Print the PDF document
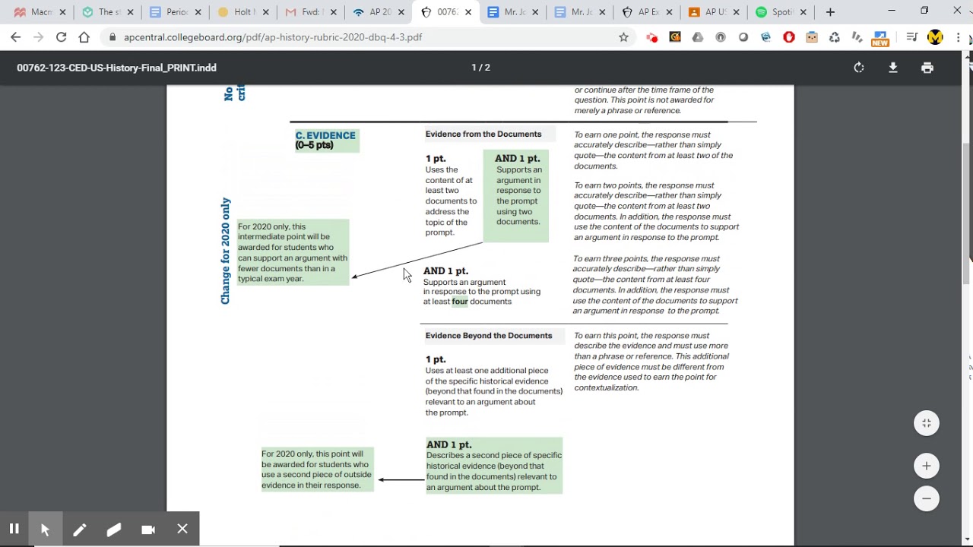The height and width of the screenshot is (547, 973). click(x=927, y=68)
